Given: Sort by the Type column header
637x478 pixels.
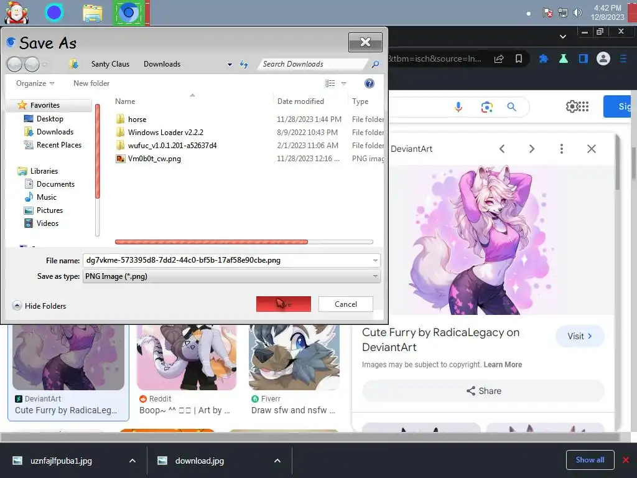Looking at the screenshot, I should click(360, 101).
